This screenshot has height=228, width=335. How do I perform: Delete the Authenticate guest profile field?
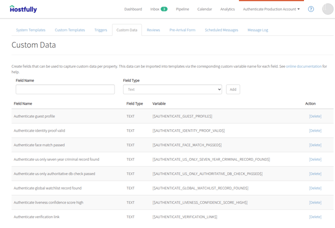[x=315, y=116]
